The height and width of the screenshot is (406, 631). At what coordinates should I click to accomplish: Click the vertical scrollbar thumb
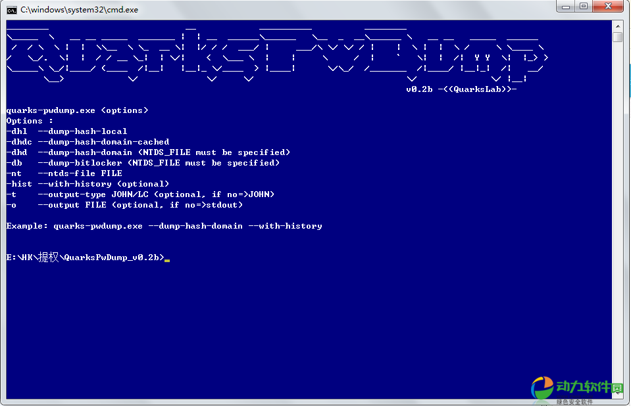[617, 37]
